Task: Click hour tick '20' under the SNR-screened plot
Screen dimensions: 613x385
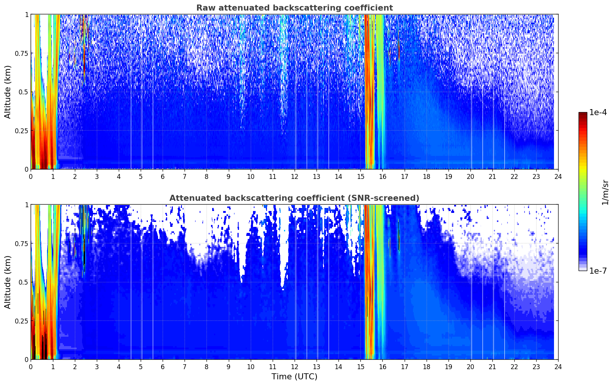Action: tap(470, 367)
